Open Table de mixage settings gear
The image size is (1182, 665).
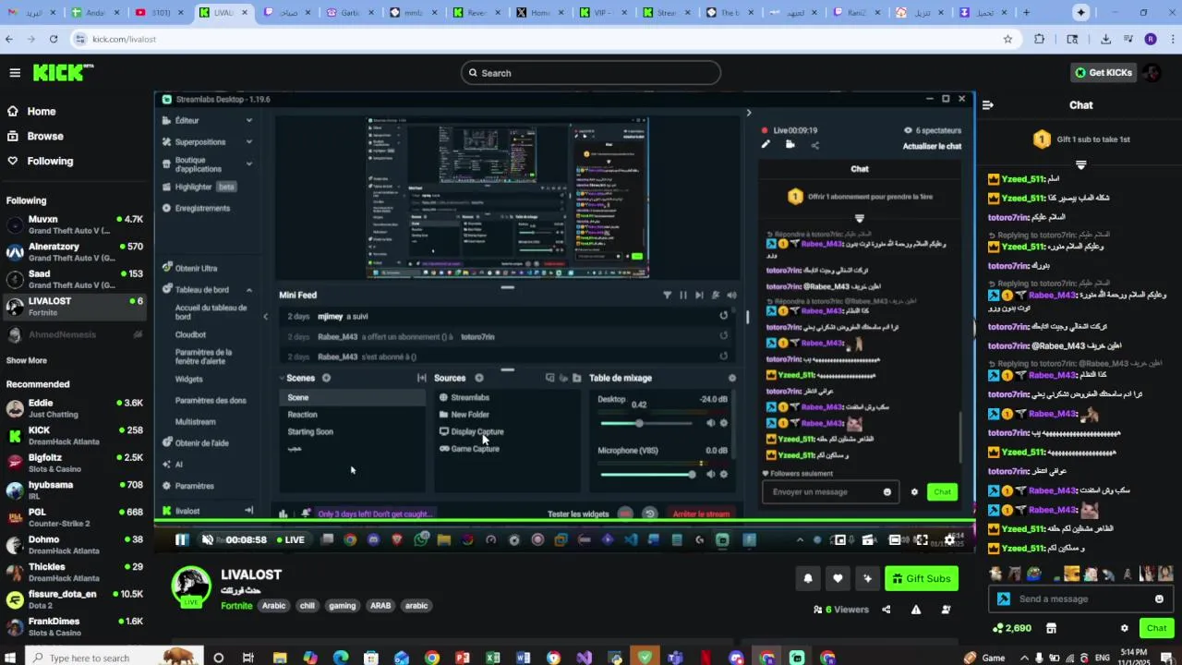point(732,378)
